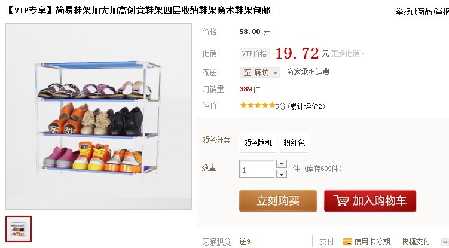Click the 举报此商品 report link
The width and height of the screenshot is (449, 248).
(x=414, y=11)
